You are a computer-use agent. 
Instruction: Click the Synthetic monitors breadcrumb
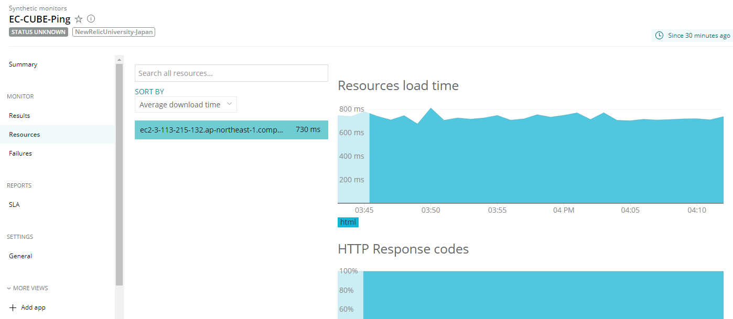coord(38,8)
